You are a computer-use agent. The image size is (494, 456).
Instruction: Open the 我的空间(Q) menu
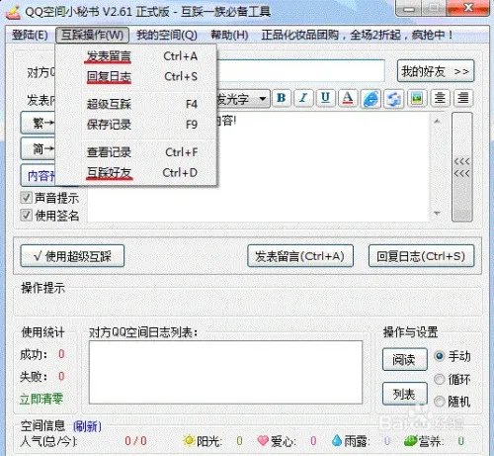pyautogui.click(x=167, y=35)
